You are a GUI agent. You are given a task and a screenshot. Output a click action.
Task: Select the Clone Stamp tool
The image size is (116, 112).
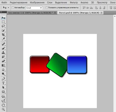tap(3, 53)
